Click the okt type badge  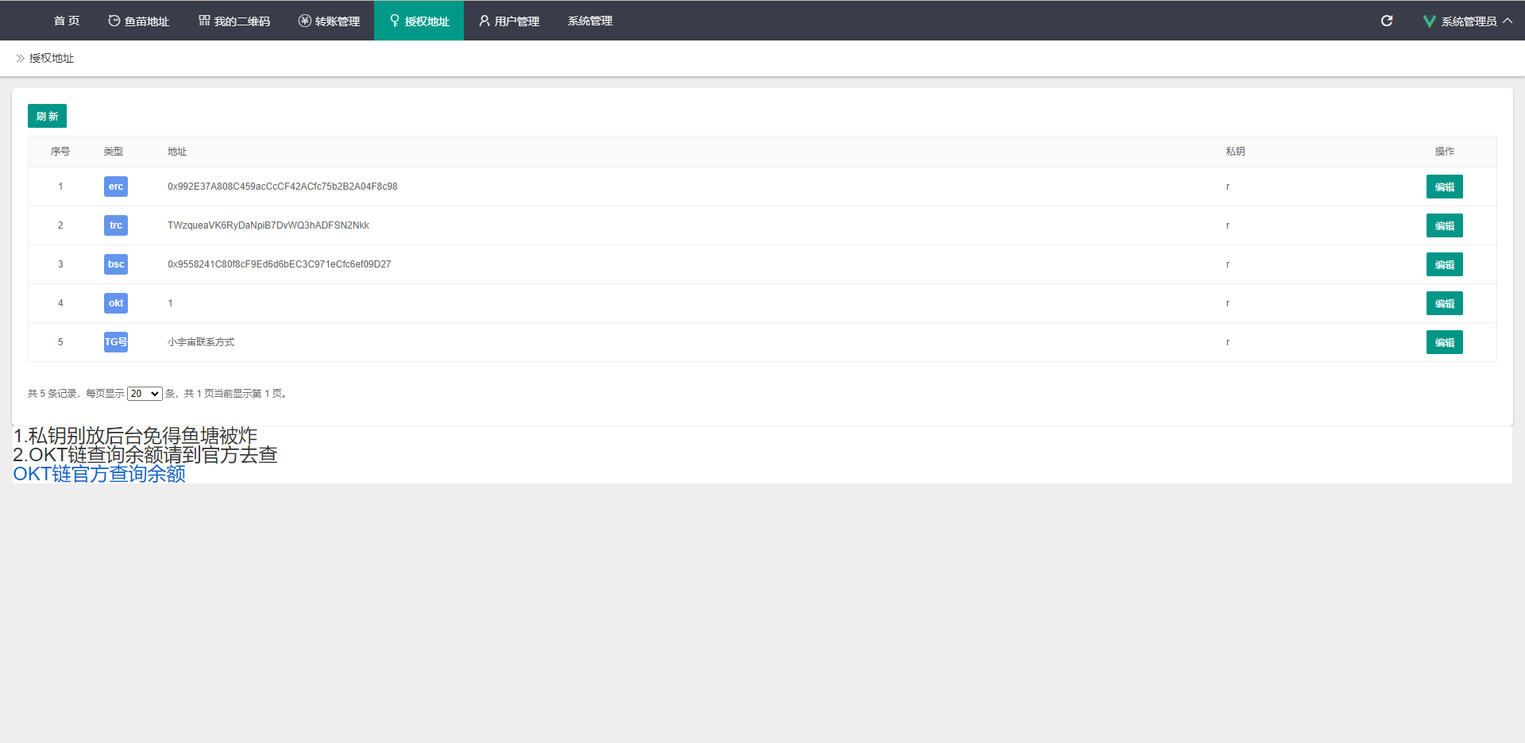116,303
